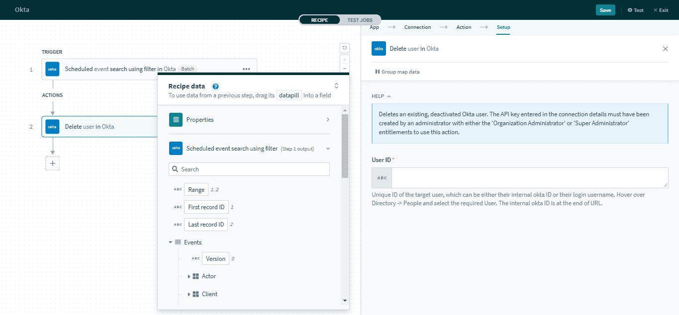Click the Recipe data help question icon
This screenshot has height=315, width=679.
(x=215, y=86)
